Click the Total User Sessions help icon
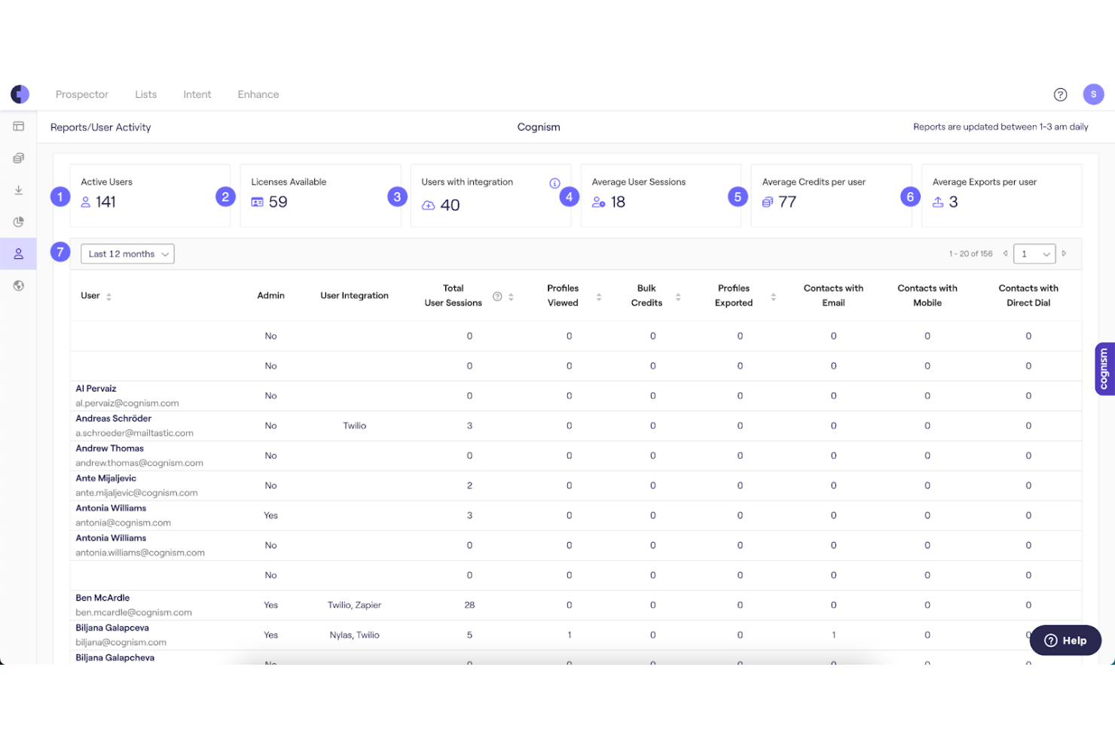This screenshot has height=743, width=1115. (497, 297)
